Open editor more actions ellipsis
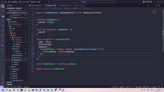This screenshot has width=164, height=92. click(x=162, y=5)
